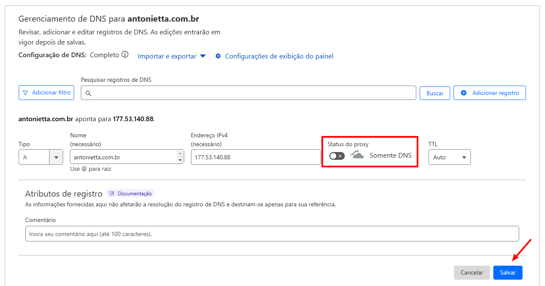Click the funnel icon in Adicionar filtro
Viewport: 545px width, 286px height.
coord(25,93)
